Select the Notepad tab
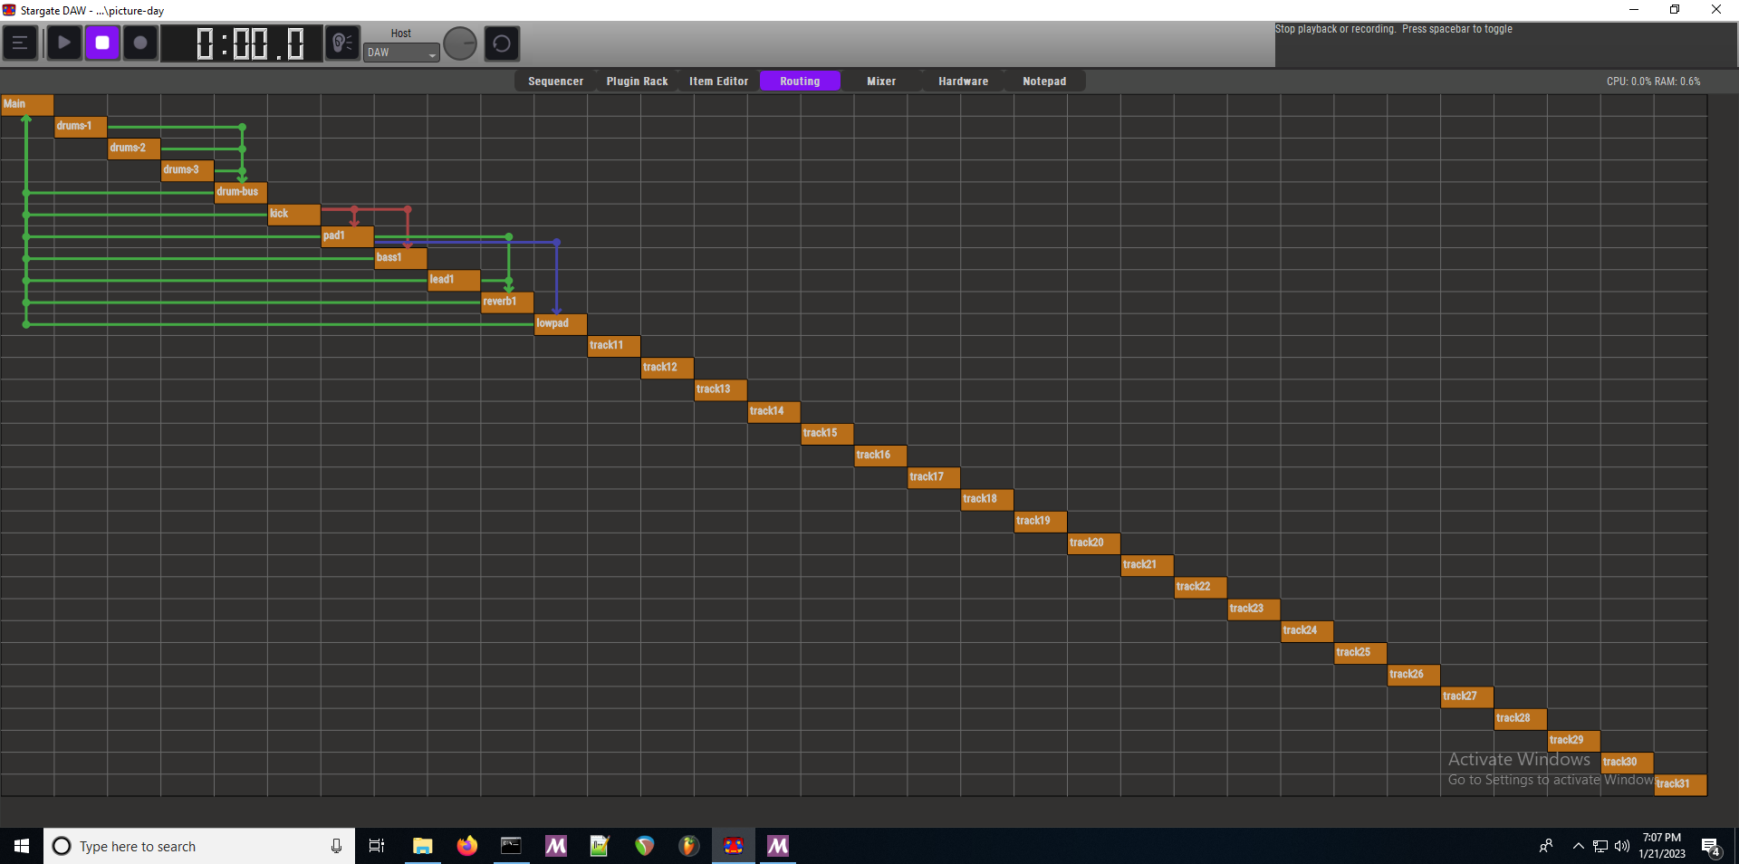 click(x=1044, y=82)
